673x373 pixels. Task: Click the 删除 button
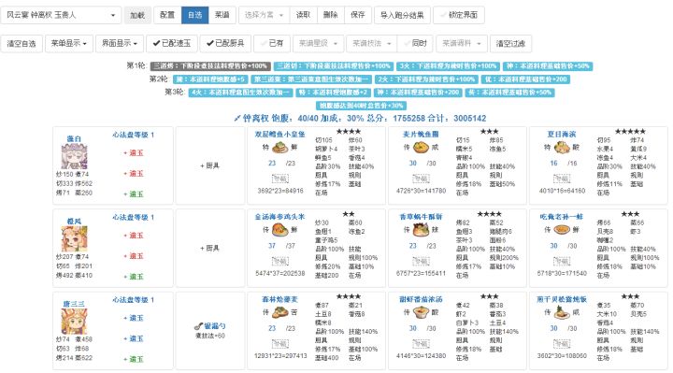tap(331, 15)
